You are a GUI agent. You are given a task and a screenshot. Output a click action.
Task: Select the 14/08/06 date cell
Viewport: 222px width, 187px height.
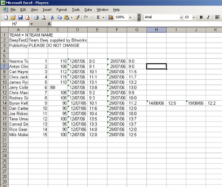(x=157, y=103)
